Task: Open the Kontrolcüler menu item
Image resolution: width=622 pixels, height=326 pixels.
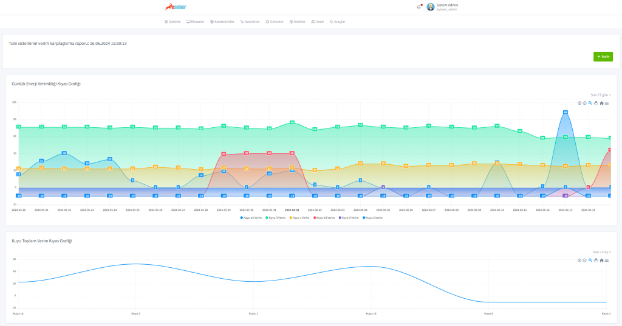Action: (222, 22)
